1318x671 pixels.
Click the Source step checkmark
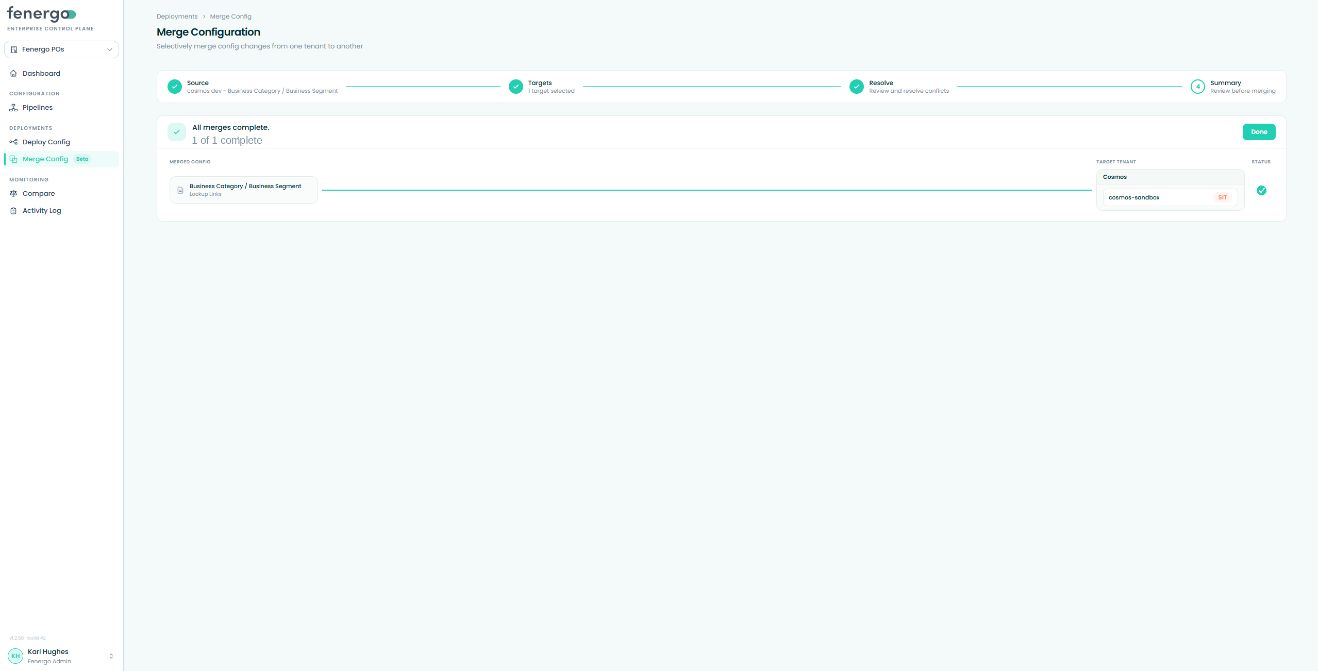[175, 87]
